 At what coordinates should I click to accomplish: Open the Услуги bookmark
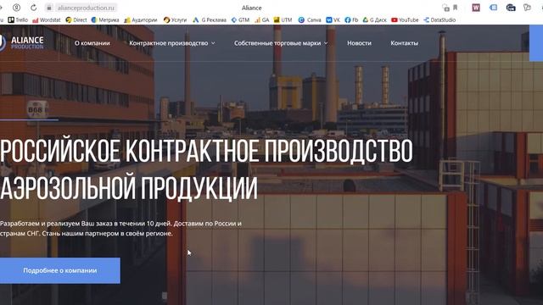(x=176, y=20)
